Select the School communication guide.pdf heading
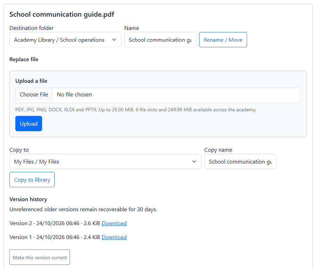This screenshot has width=316, height=269. (62, 14)
